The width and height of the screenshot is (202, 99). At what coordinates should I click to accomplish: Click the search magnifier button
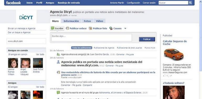pos(190,3)
